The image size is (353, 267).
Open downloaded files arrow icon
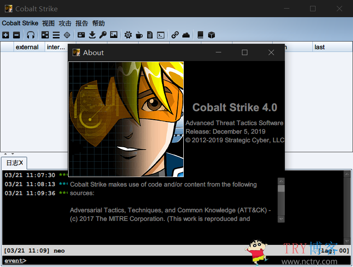(92, 35)
